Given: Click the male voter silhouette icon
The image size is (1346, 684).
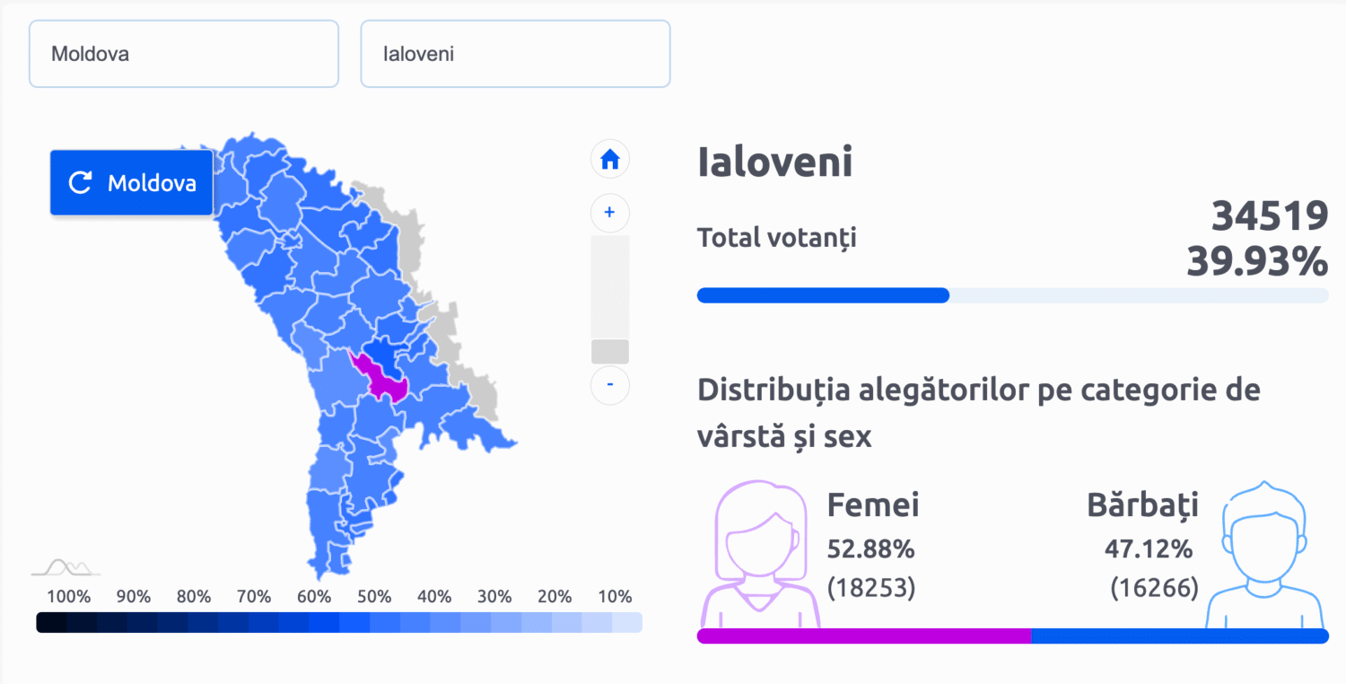Looking at the screenshot, I should [x=1263, y=555].
